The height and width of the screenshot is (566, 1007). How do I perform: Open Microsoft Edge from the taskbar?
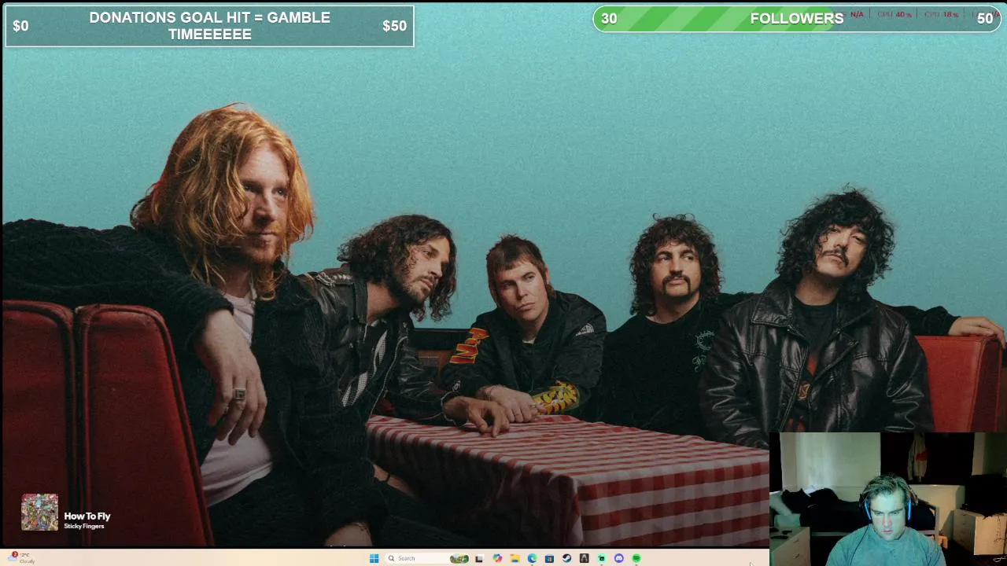point(532,558)
